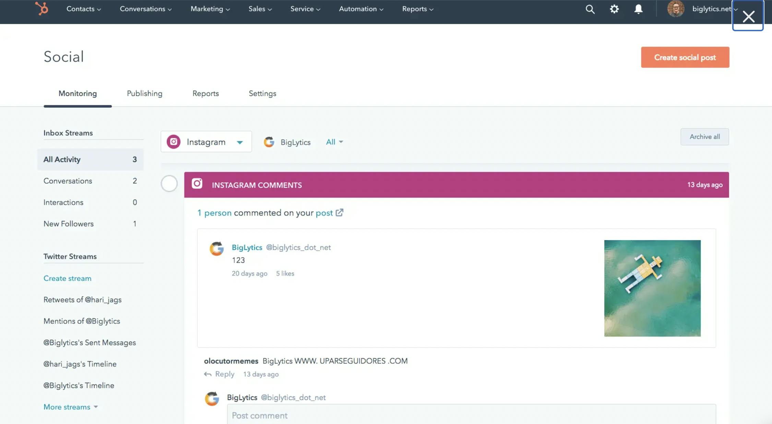Open the All filter dropdown

point(334,142)
